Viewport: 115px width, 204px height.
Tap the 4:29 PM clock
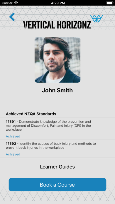point(58,3)
